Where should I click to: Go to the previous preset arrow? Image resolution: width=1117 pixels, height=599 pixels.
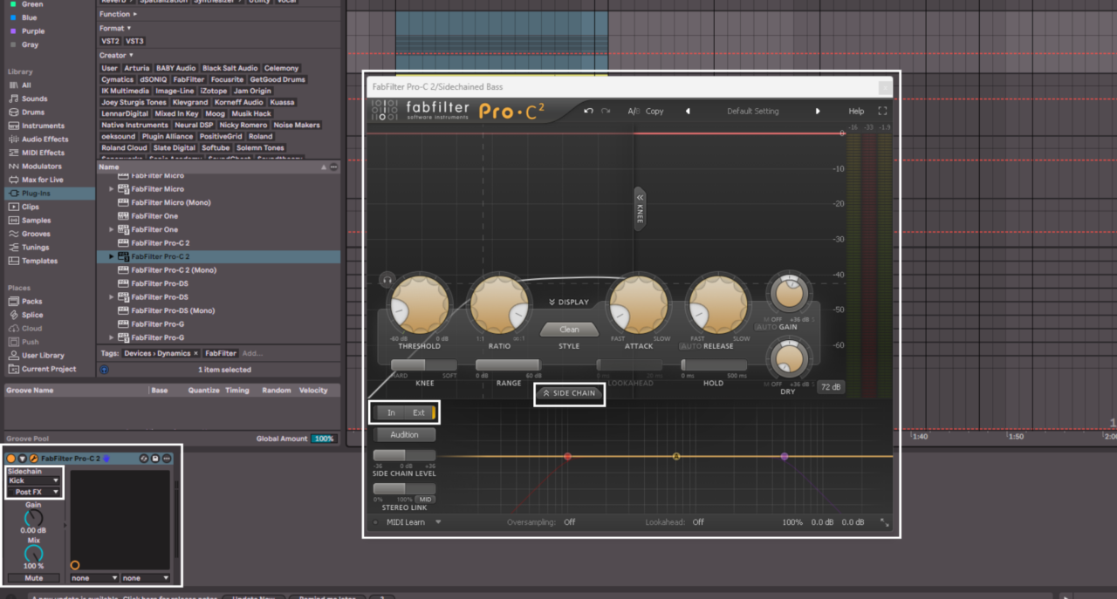point(687,112)
